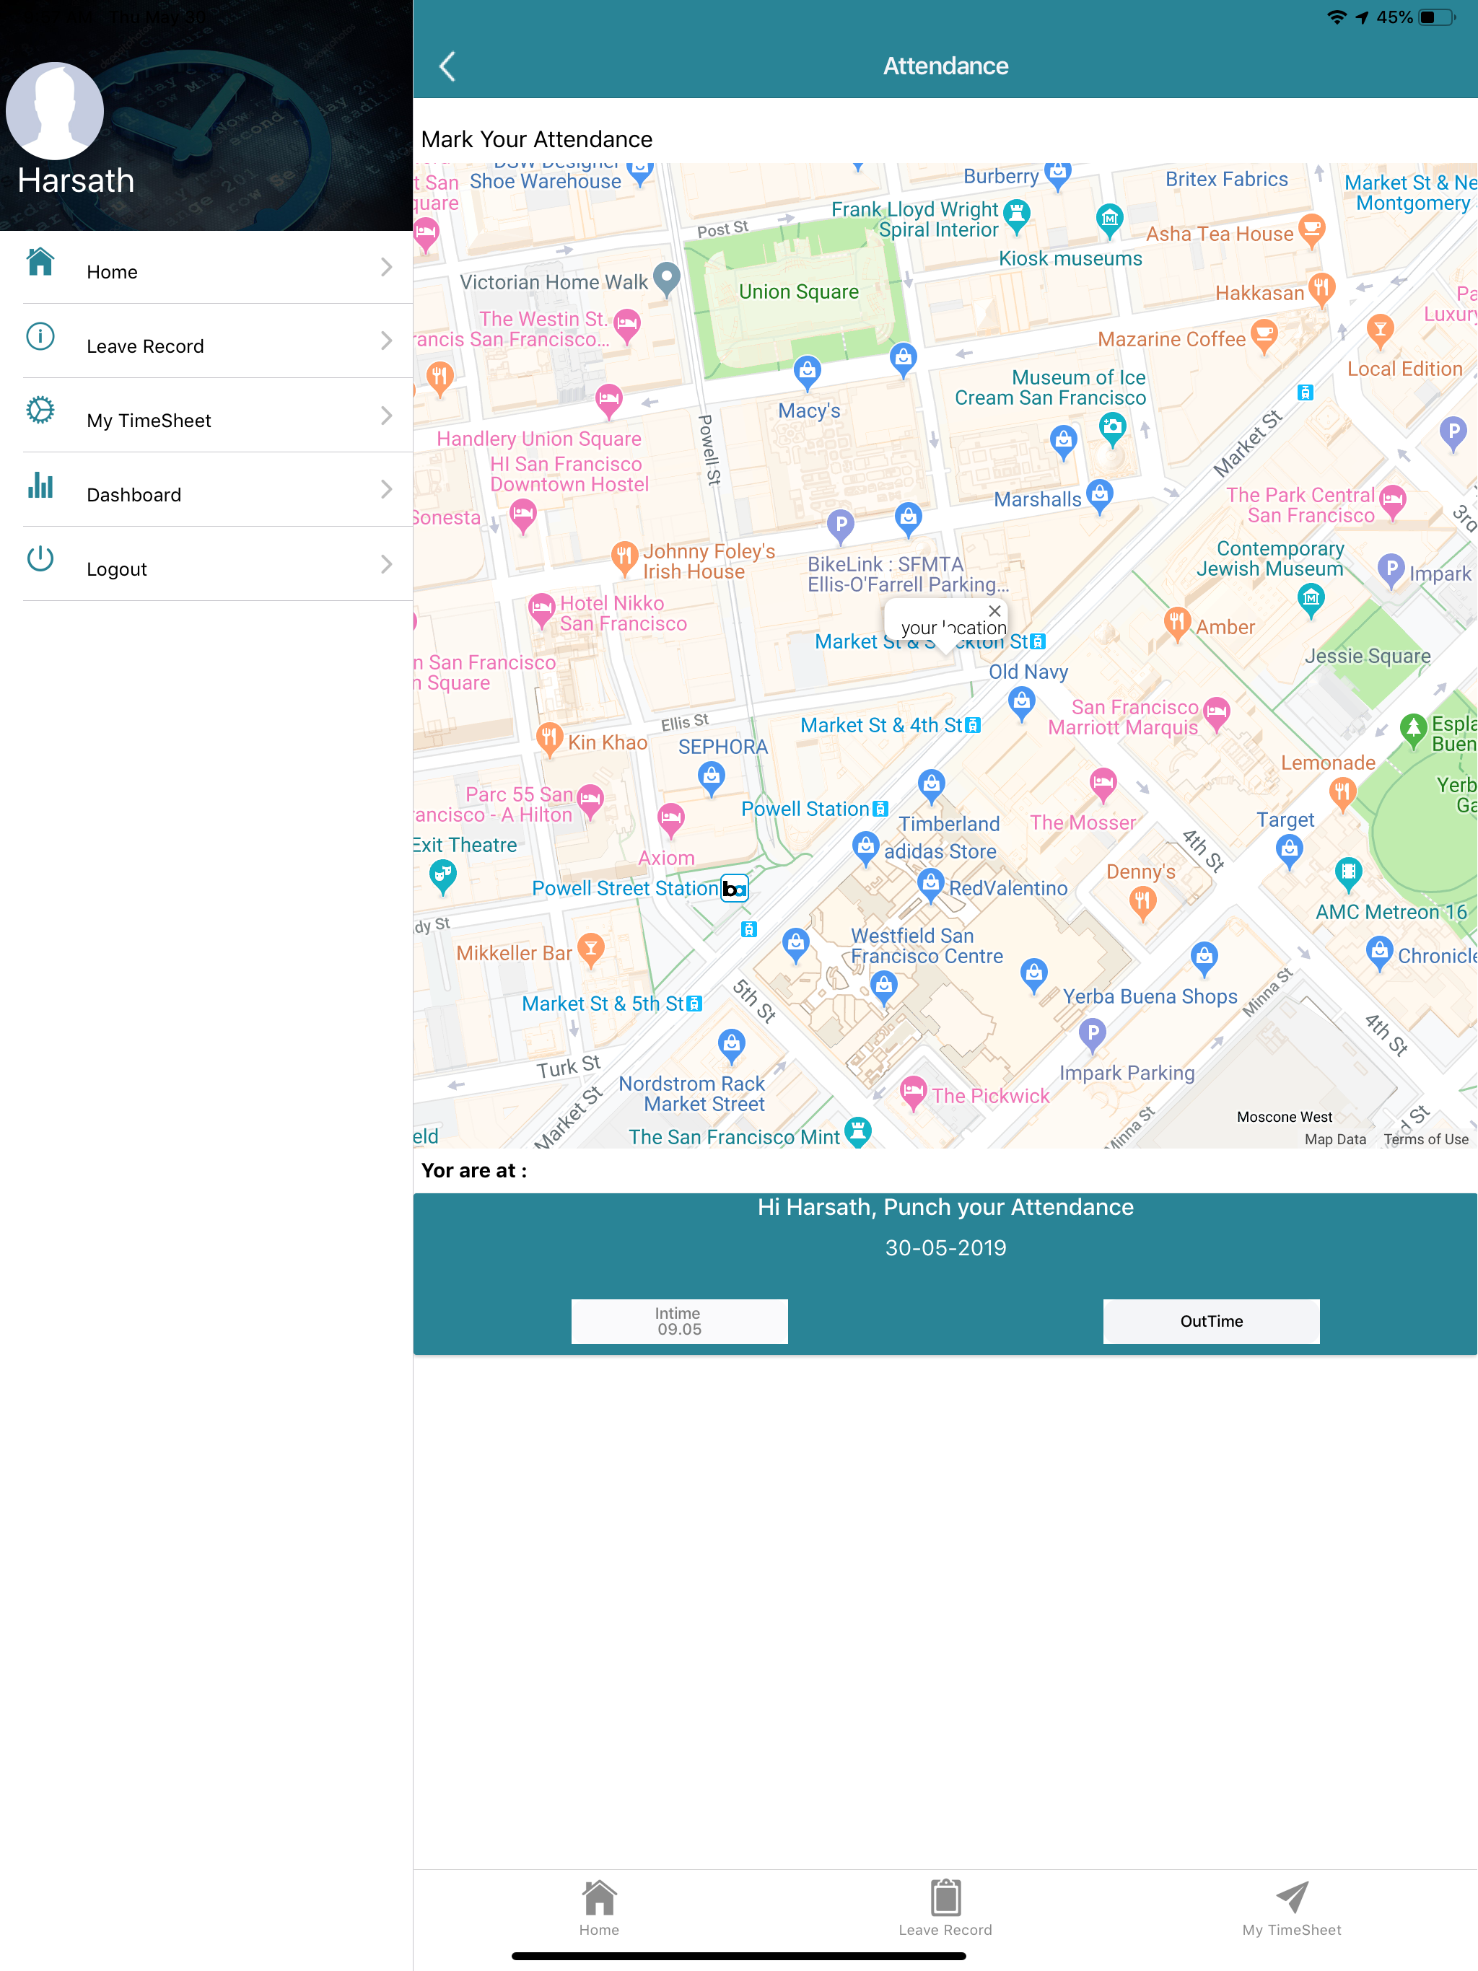The height and width of the screenshot is (1971, 1478).
Task: Open Leave Record from the side menu
Action: 207,341
